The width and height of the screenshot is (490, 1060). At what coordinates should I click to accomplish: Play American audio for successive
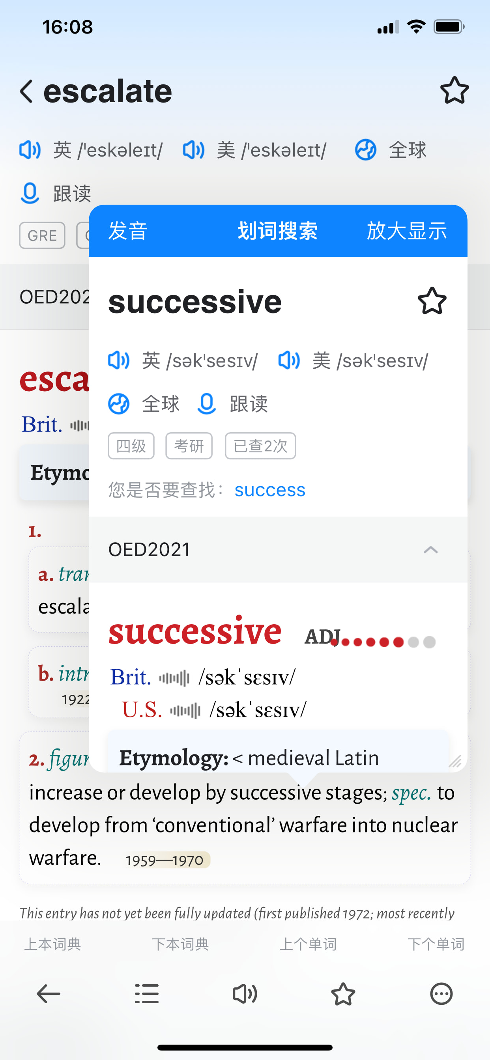[289, 360]
